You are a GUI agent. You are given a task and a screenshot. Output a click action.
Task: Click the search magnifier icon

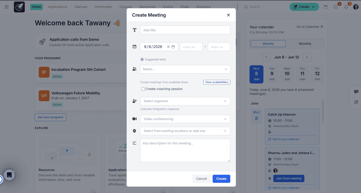246,7
